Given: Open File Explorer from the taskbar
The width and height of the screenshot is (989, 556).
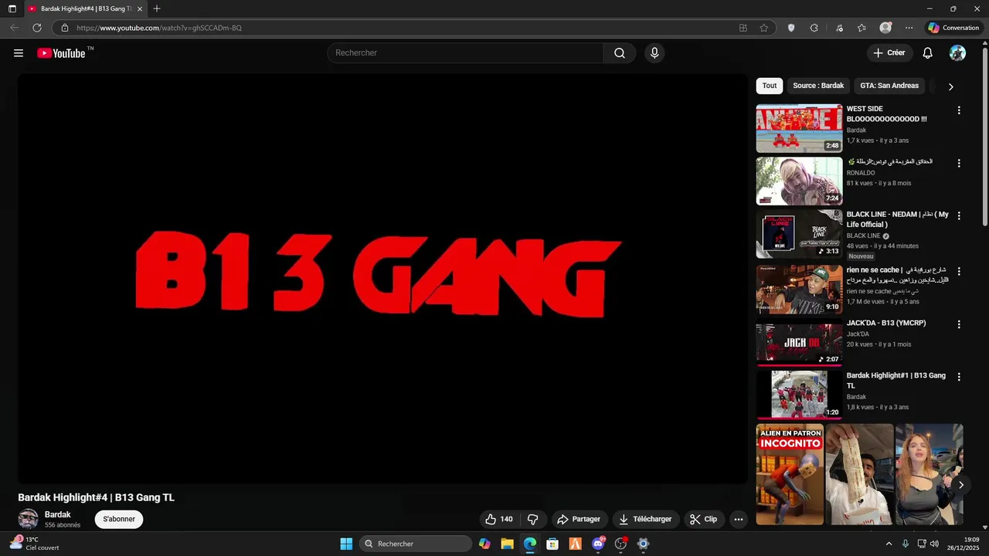Looking at the screenshot, I should (x=507, y=544).
